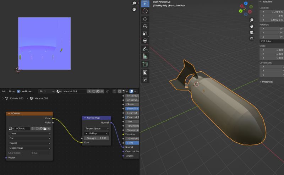Unlink Material.003 from the slot
Screen dimensions: 284x175
pos(102,91)
